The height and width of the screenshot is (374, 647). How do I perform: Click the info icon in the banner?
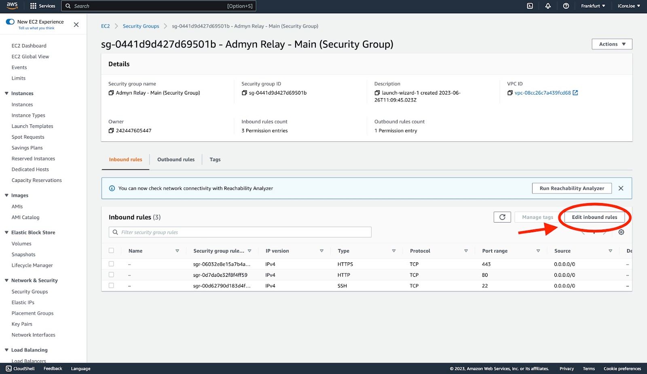point(112,189)
